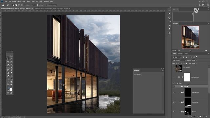This screenshot has width=210, height=118.
Task: Toggle visibility of Hue/Saturation adjustment layer
Action: tap(174, 77)
